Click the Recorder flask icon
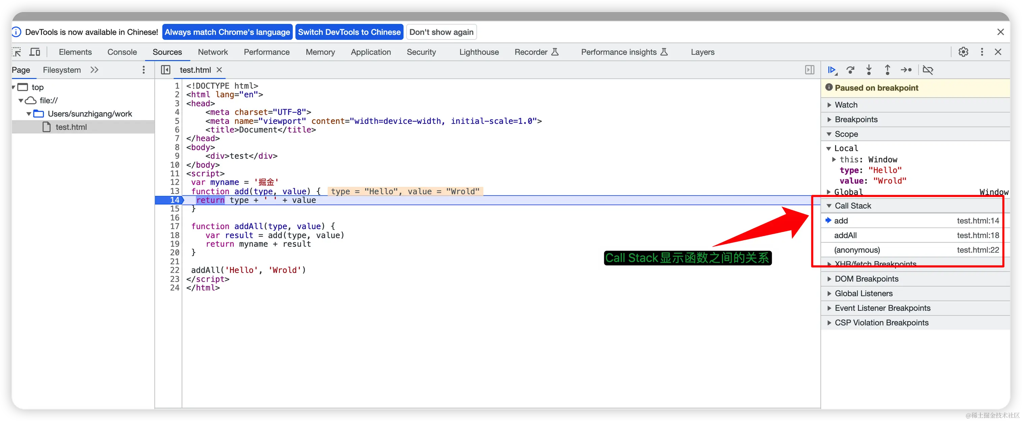Image resolution: width=1022 pixels, height=421 pixels. [555, 52]
